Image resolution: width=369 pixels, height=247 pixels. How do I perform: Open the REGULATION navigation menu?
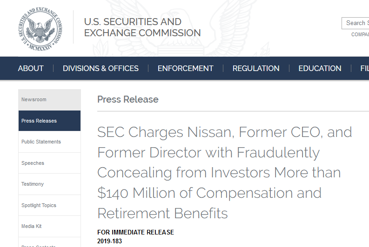(x=256, y=68)
